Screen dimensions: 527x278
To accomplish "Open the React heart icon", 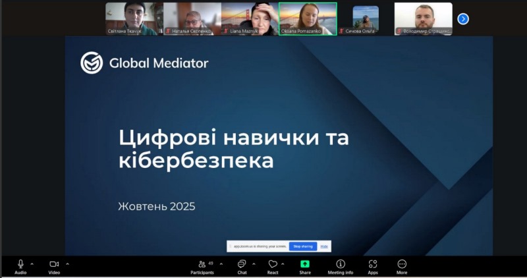I will 273,264.
